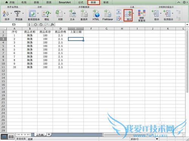This screenshot has height=141, width=189.
Task: Select row 12 header
Action: [x=3, y=71]
